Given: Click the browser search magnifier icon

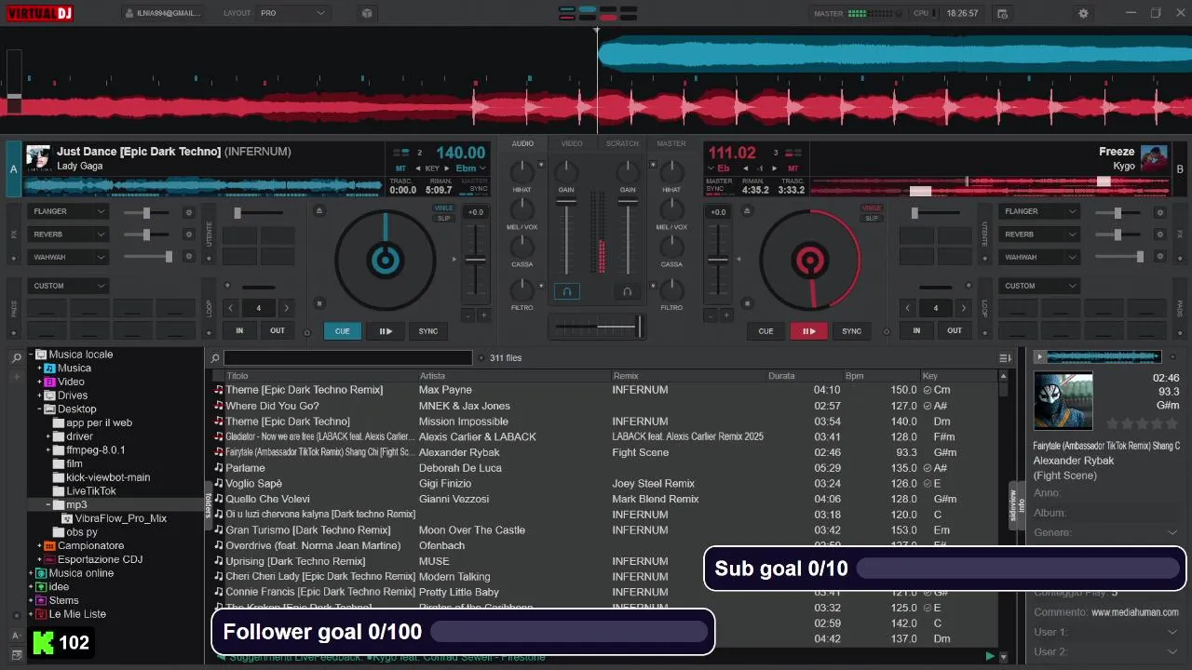Looking at the screenshot, I should 215,358.
